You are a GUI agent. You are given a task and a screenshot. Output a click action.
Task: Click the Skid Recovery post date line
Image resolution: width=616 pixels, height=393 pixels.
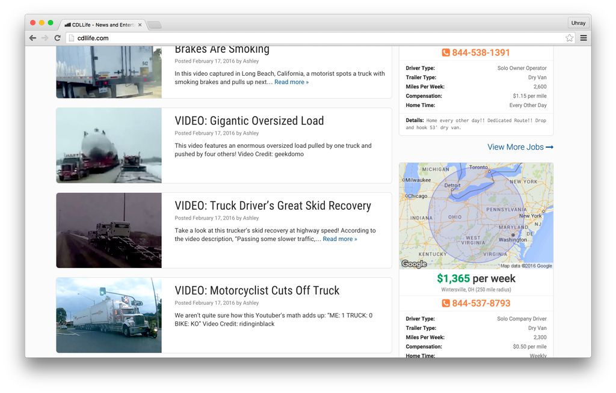(217, 218)
